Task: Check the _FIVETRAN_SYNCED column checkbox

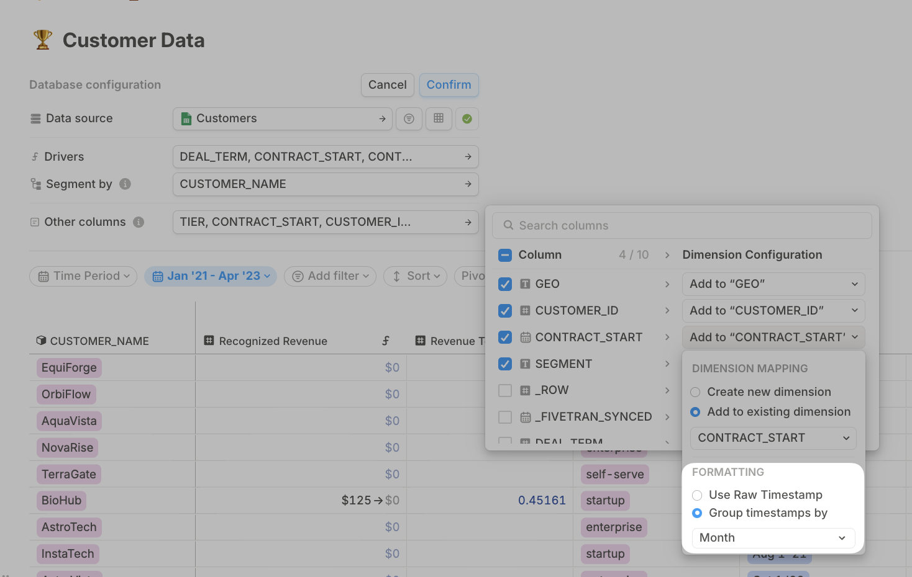Action: tap(505, 417)
